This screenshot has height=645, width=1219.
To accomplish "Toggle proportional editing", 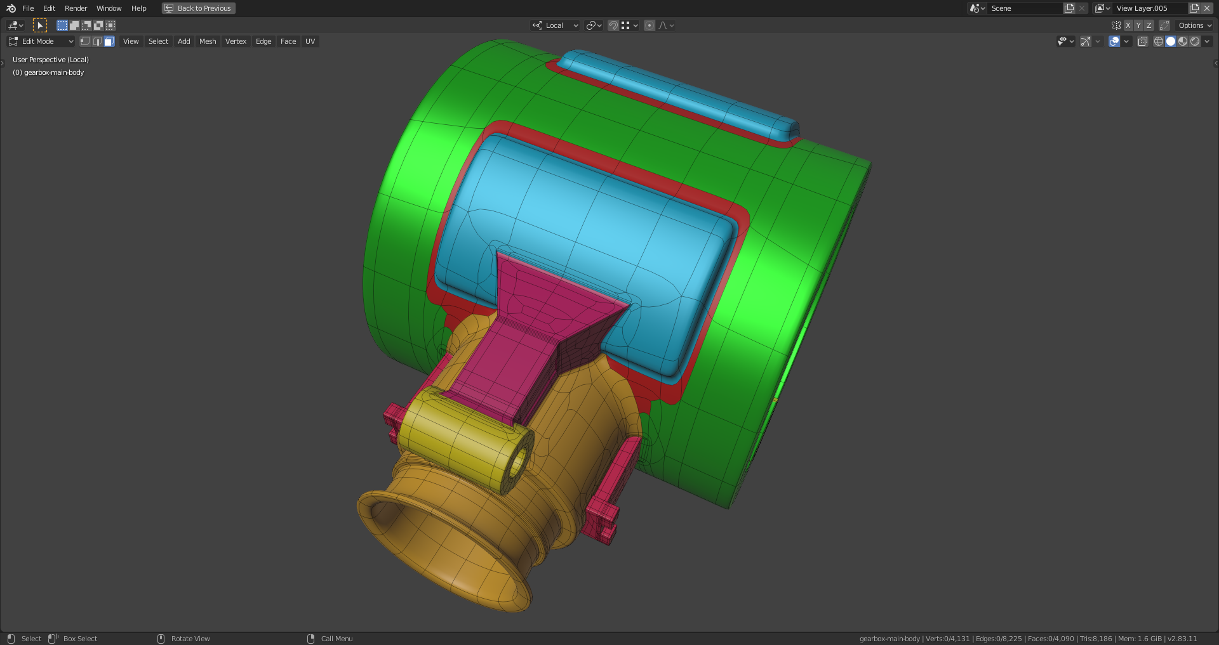I will point(649,25).
